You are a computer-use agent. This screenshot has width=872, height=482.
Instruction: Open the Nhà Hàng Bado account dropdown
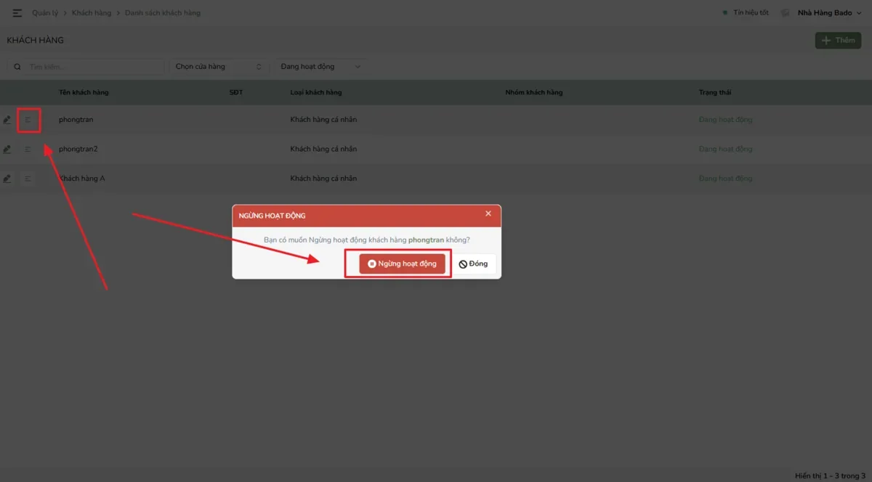coord(829,13)
